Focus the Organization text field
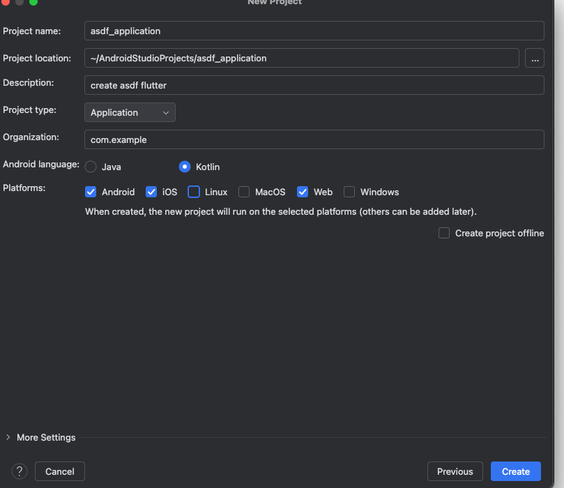 [314, 139]
